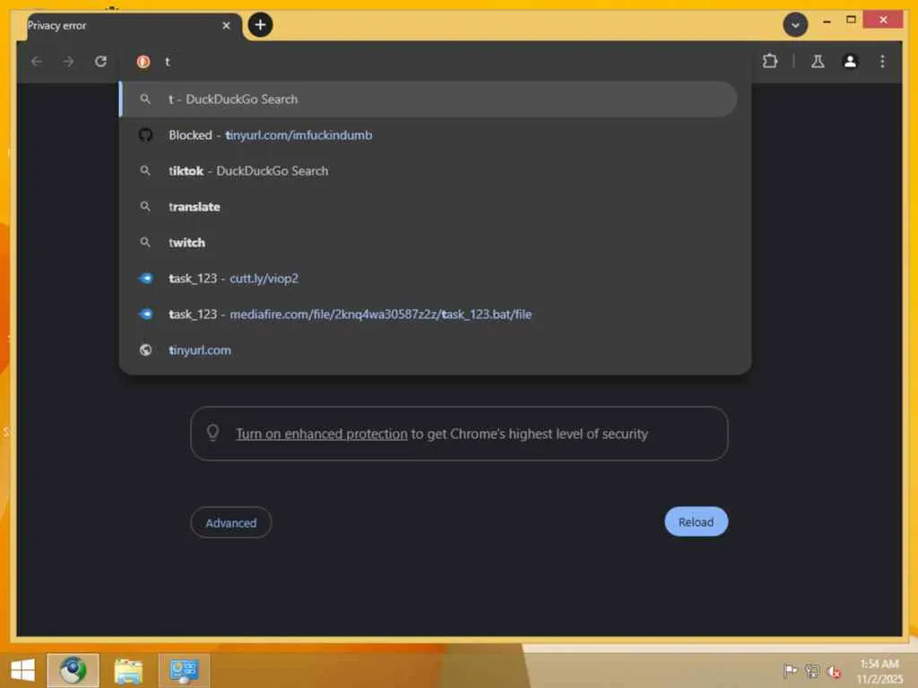
Task: Open the Chrome three-dot menu
Action: (882, 62)
